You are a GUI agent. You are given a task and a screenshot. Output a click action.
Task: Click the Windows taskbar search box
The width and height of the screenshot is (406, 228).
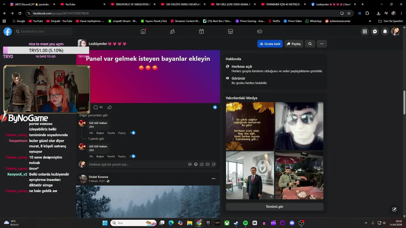pyautogui.click(x=133, y=223)
